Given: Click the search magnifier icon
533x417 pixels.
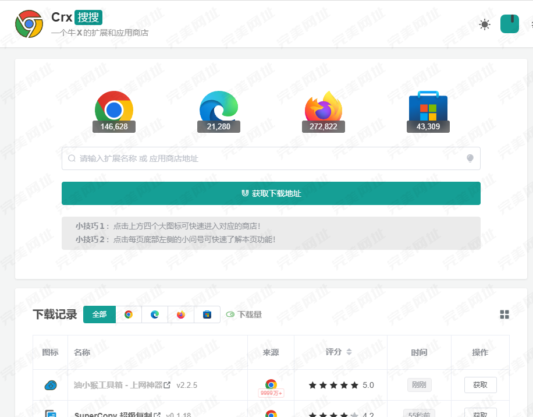Looking at the screenshot, I should (72, 158).
